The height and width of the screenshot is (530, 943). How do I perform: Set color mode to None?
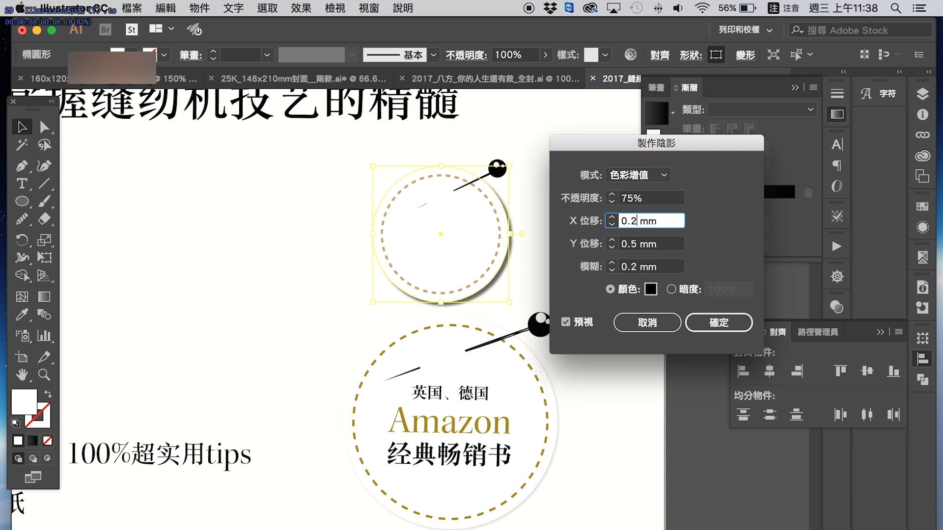[x=48, y=441]
